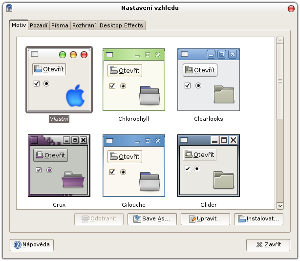Click the maximize icon in Glider preview titlebar
Screen dimensions: 300x261
[224, 140]
